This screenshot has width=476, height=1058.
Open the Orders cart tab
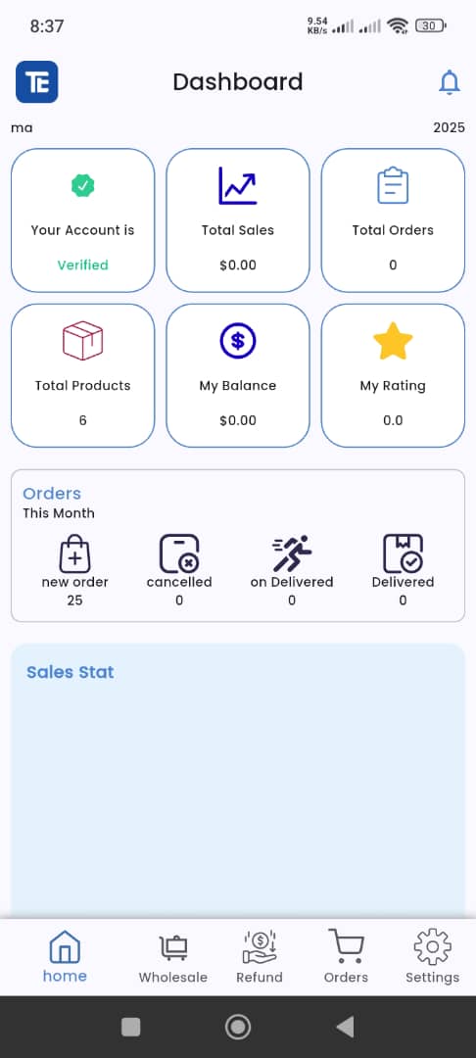click(x=346, y=957)
